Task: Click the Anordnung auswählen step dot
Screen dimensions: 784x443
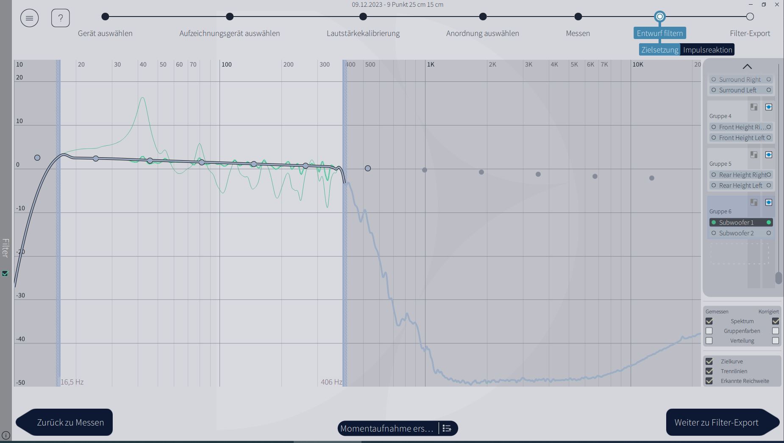Action: pyautogui.click(x=483, y=17)
